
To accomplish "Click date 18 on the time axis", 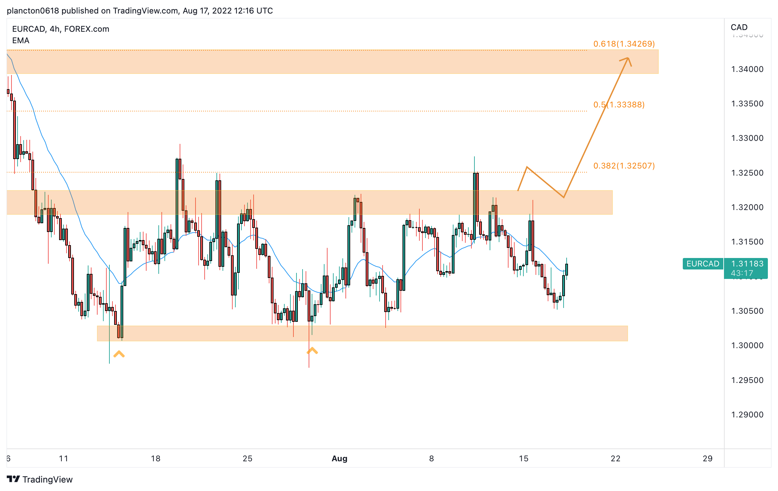I will click(x=156, y=459).
